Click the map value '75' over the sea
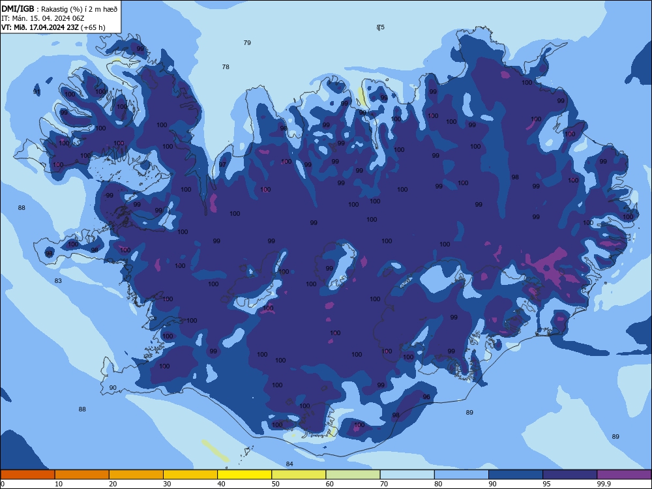Viewport: 652px width, 489px height. pos(381,27)
